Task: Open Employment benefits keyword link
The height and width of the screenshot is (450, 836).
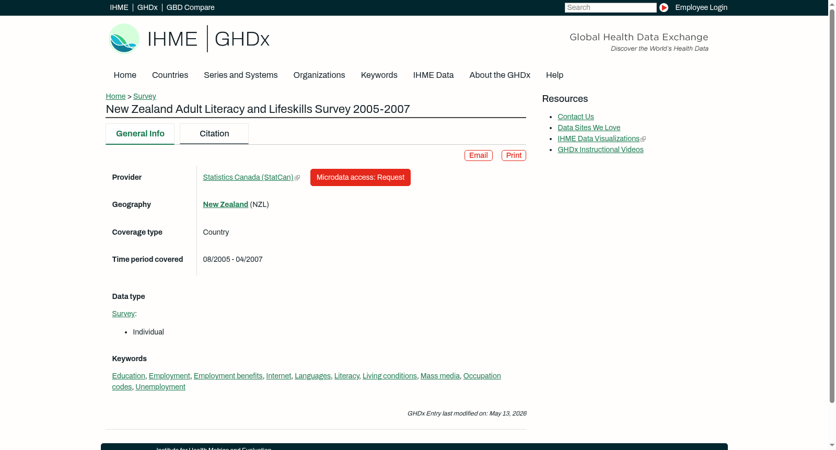Action: tap(228, 376)
